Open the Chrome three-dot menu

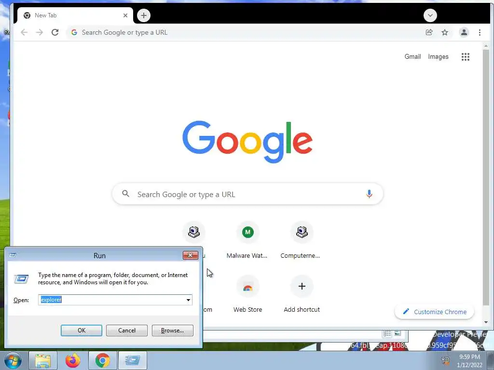click(x=480, y=32)
